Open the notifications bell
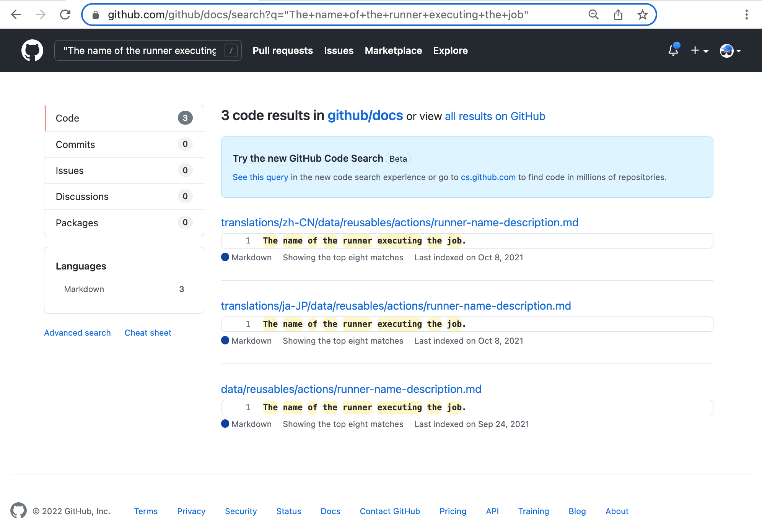This screenshot has height=526, width=762. tap(673, 50)
